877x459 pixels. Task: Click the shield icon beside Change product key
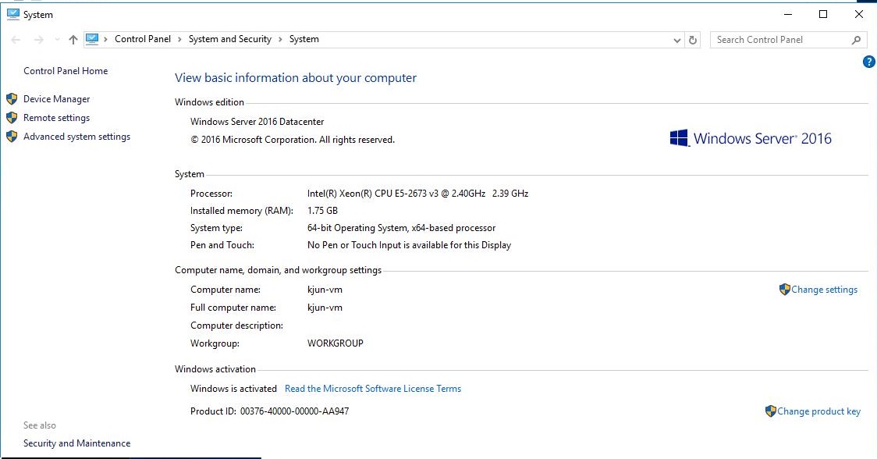pyautogui.click(x=770, y=411)
